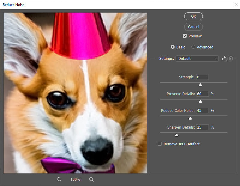Save current settings as a new preset
Image resolution: width=240 pixels, height=186 pixels.
tap(225, 58)
